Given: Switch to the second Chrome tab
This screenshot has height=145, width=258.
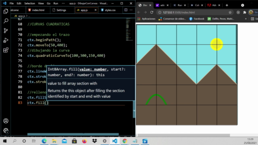Looking at the screenshot, I should pos(162,5).
